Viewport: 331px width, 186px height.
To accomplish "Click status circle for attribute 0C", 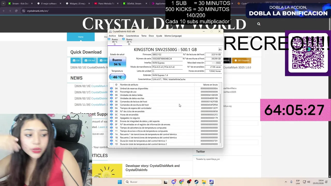I will tap(111, 115).
